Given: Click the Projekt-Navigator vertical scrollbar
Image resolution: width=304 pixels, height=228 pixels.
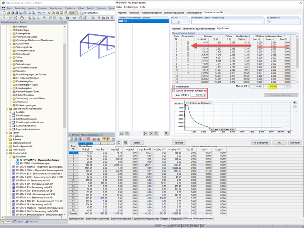Looking at the screenshot, I should pos(64,120).
